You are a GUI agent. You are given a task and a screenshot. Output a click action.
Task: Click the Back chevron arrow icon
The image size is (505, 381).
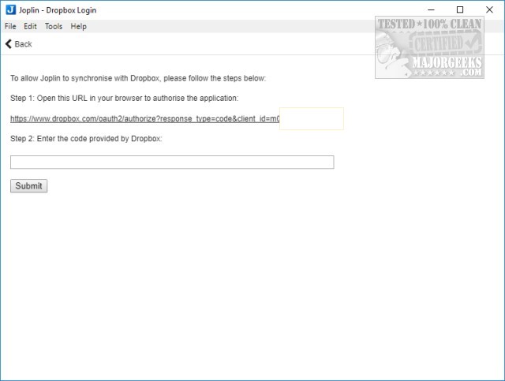click(x=9, y=44)
